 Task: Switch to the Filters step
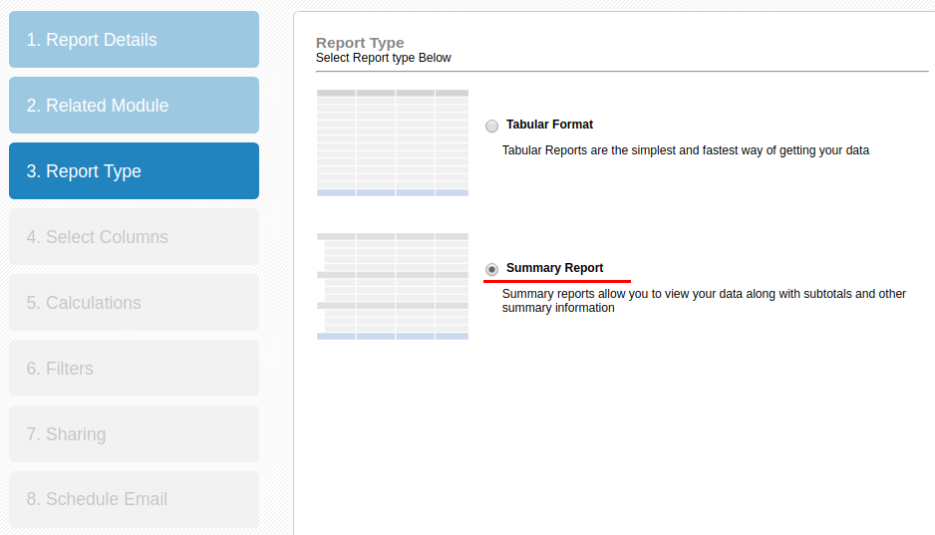(134, 369)
